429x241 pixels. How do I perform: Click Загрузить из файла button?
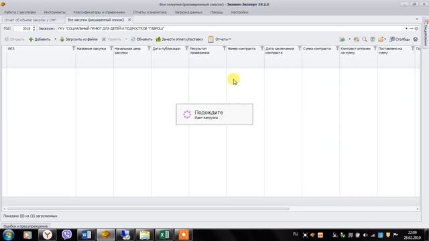click(79, 39)
